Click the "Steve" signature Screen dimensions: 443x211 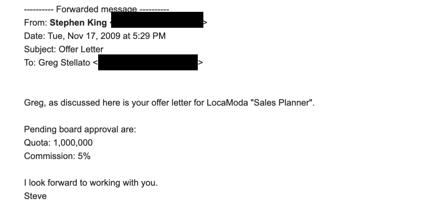point(35,196)
